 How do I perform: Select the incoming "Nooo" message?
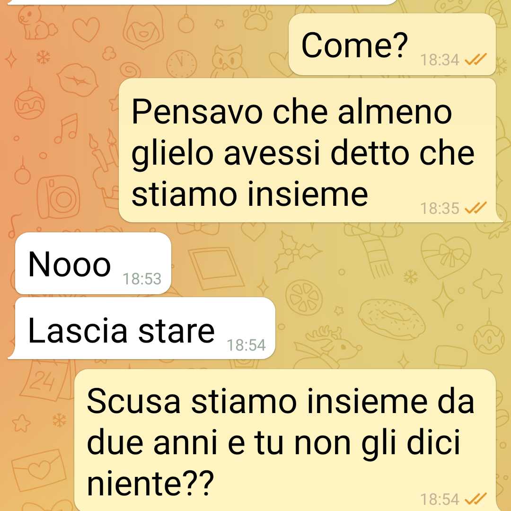pyautogui.click(x=93, y=264)
